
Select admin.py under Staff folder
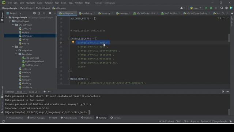coord(26,73)
